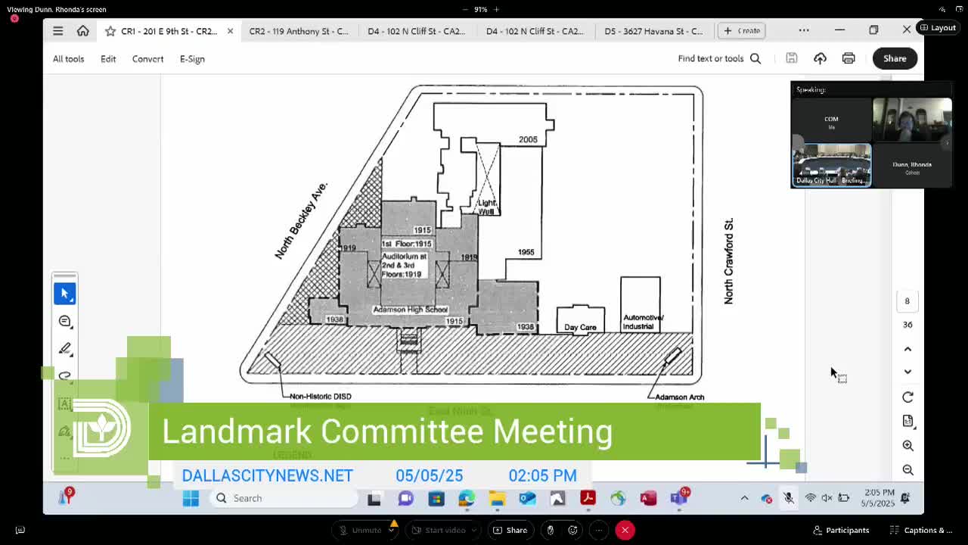Select the highlighter pen tool

coord(65,348)
